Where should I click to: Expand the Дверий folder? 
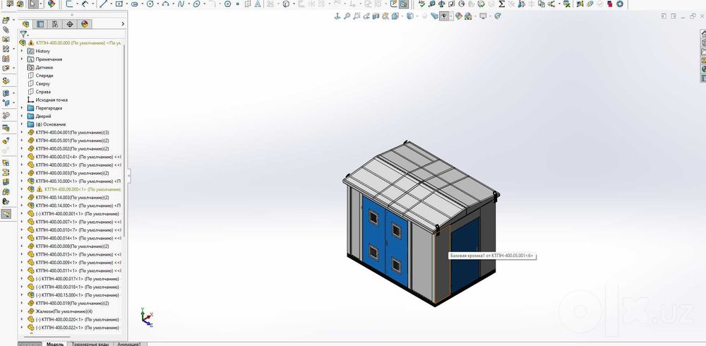(22, 116)
